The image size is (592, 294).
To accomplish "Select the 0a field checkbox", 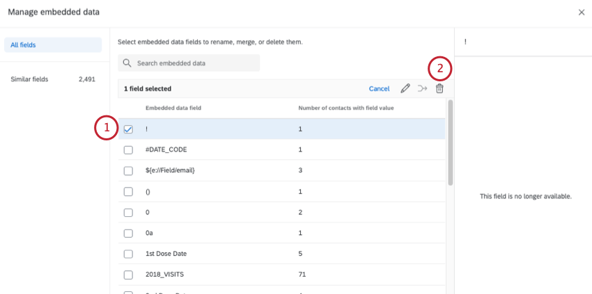I will [x=128, y=234].
